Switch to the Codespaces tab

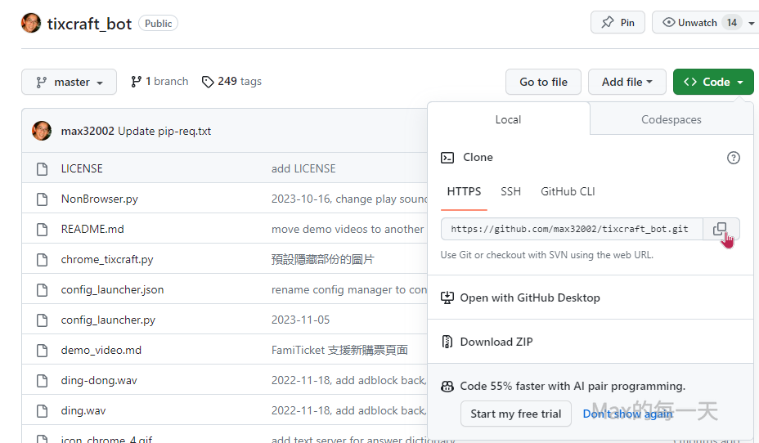(x=671, y=119)
